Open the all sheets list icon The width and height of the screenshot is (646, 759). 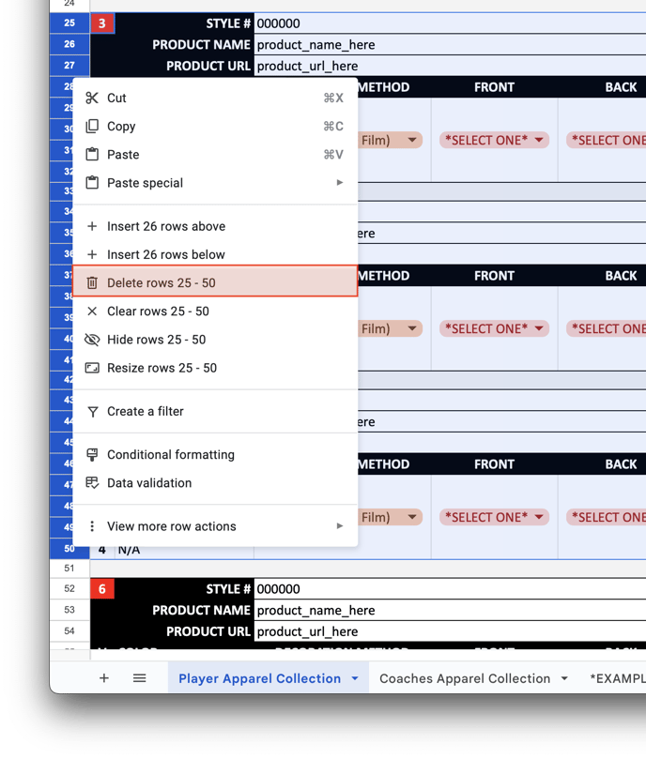140,678
